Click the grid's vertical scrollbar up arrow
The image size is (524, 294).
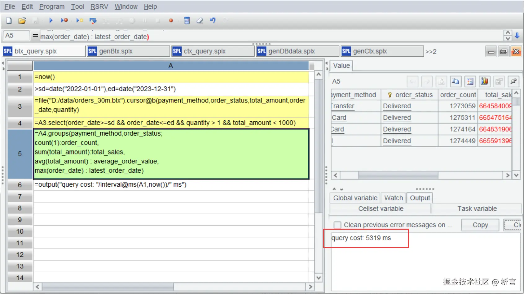318,75
